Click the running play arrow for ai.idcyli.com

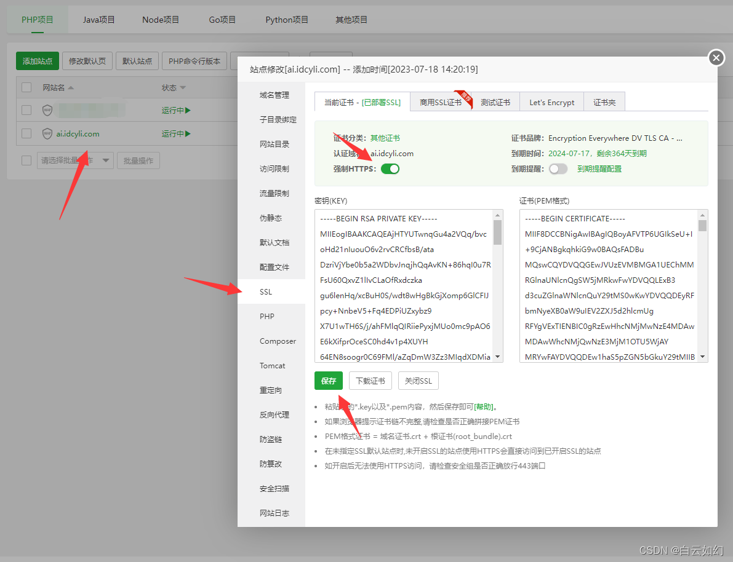(188, 133)
